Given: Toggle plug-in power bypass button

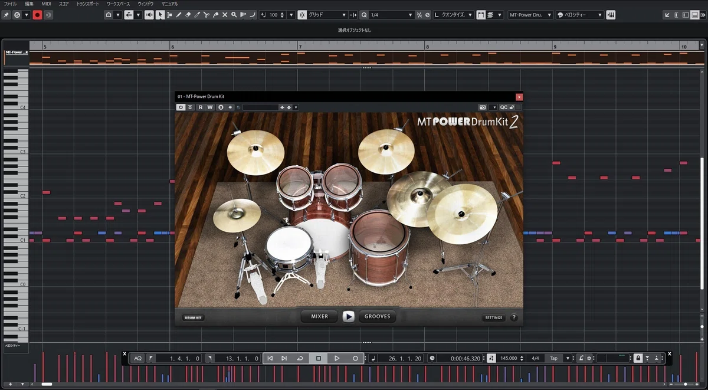Looking at the screenshot, I should [x=181, y=107].
